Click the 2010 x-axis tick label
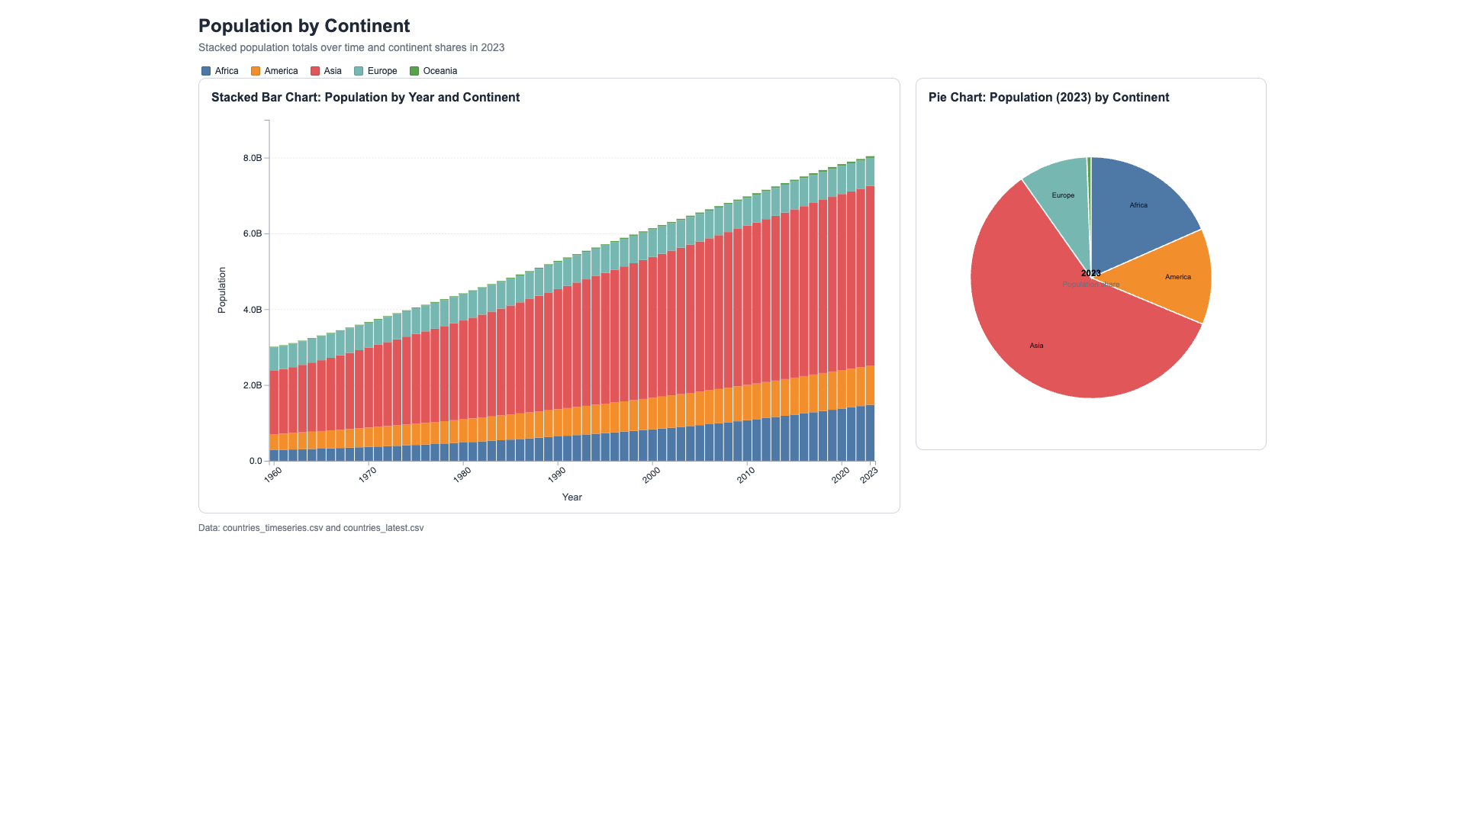The width and height of the screenshot is (1465, 824). tap(746, 475)
